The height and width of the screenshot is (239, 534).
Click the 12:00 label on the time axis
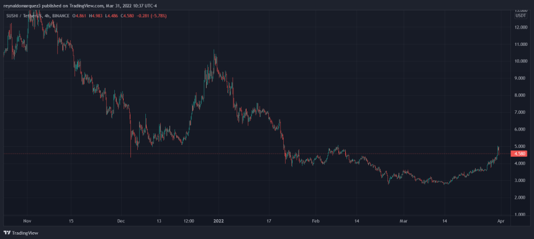(189, 221)
